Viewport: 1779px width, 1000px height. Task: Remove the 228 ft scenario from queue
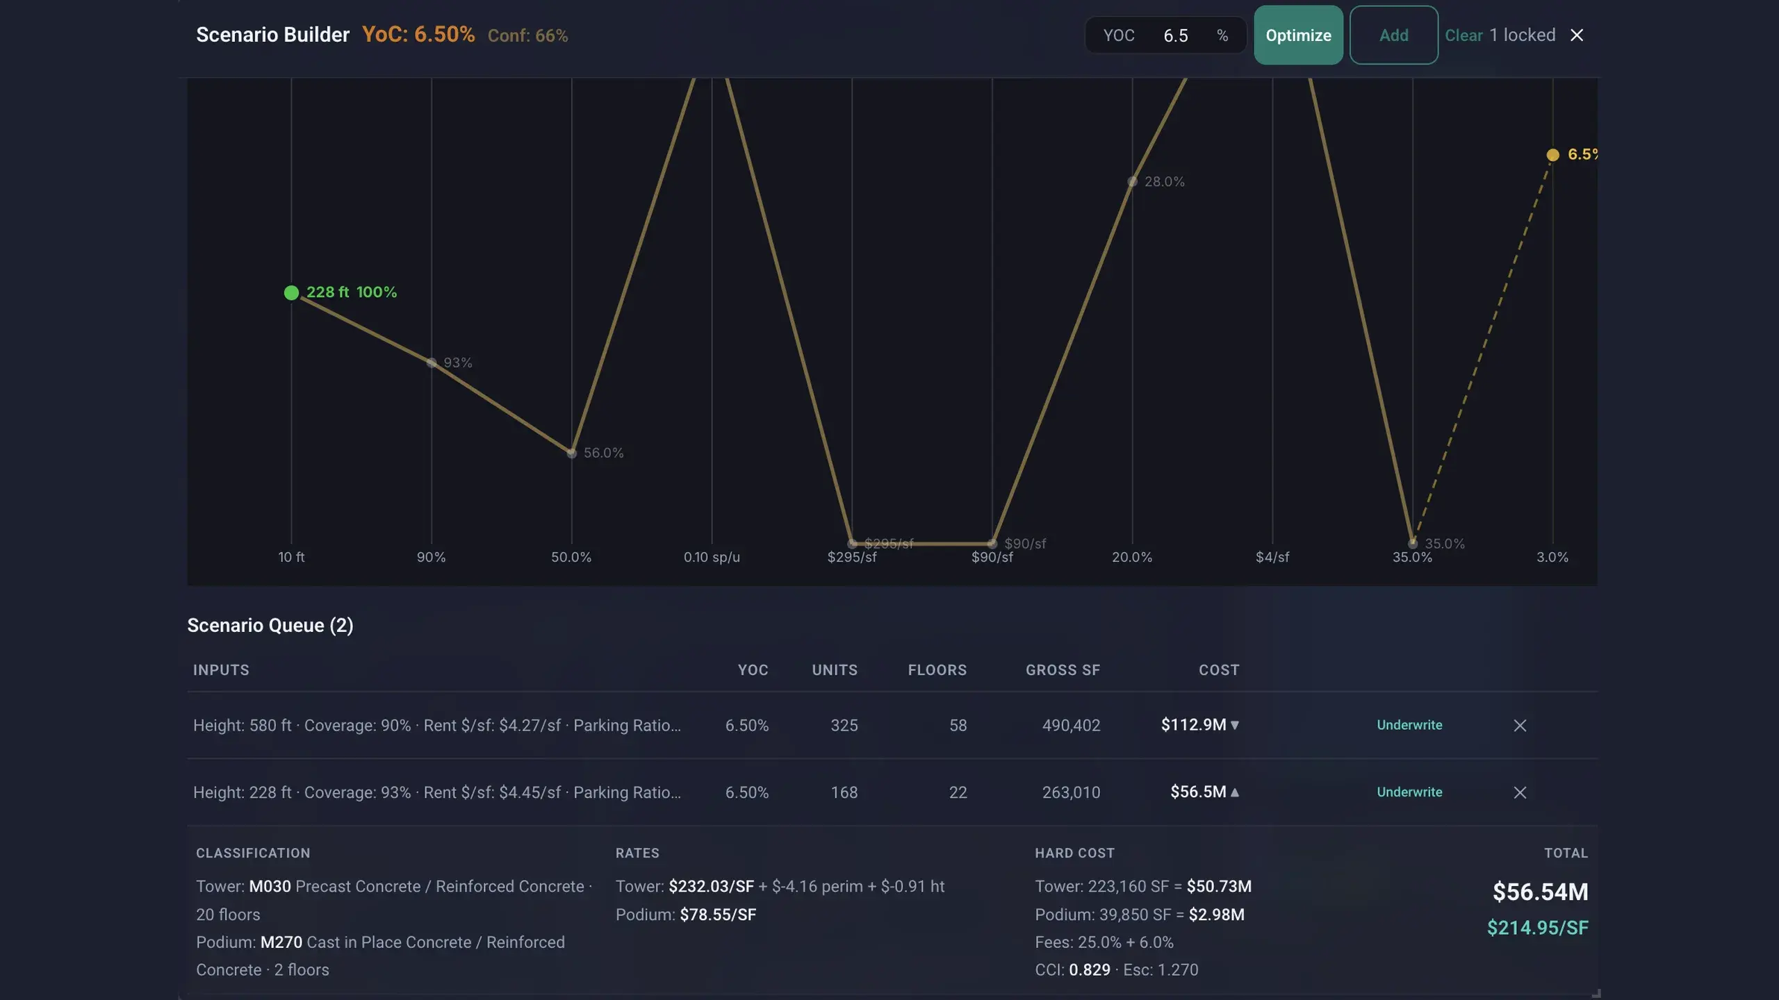[1520, 792]
